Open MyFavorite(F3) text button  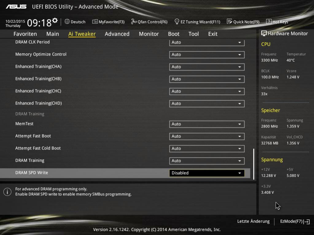point(111,22)
